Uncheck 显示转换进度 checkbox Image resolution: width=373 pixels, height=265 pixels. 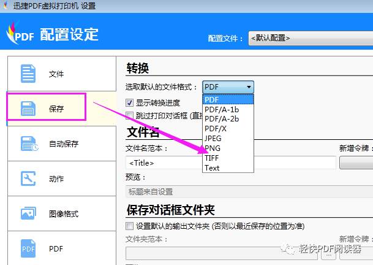tap(129, 103)
